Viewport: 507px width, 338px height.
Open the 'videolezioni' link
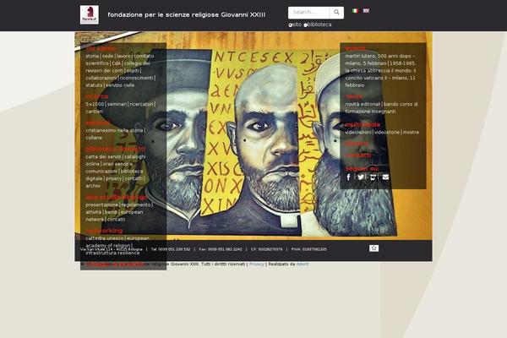click(x=358, y=133)
